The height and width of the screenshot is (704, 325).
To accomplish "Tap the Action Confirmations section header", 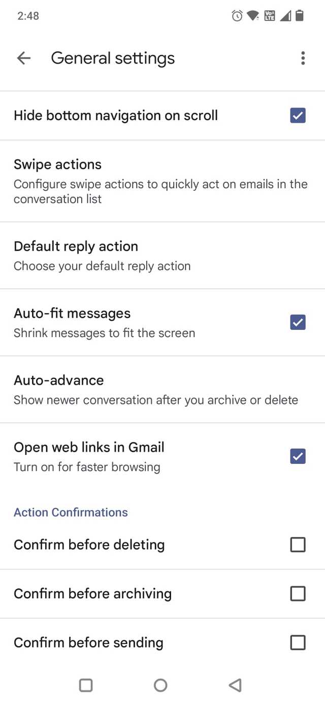I will [71, 512].
